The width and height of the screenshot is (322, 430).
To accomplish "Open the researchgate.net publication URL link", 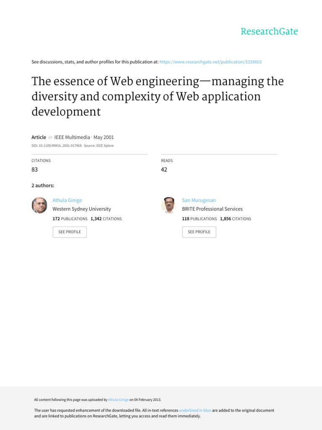I will (x=210, y=62).
